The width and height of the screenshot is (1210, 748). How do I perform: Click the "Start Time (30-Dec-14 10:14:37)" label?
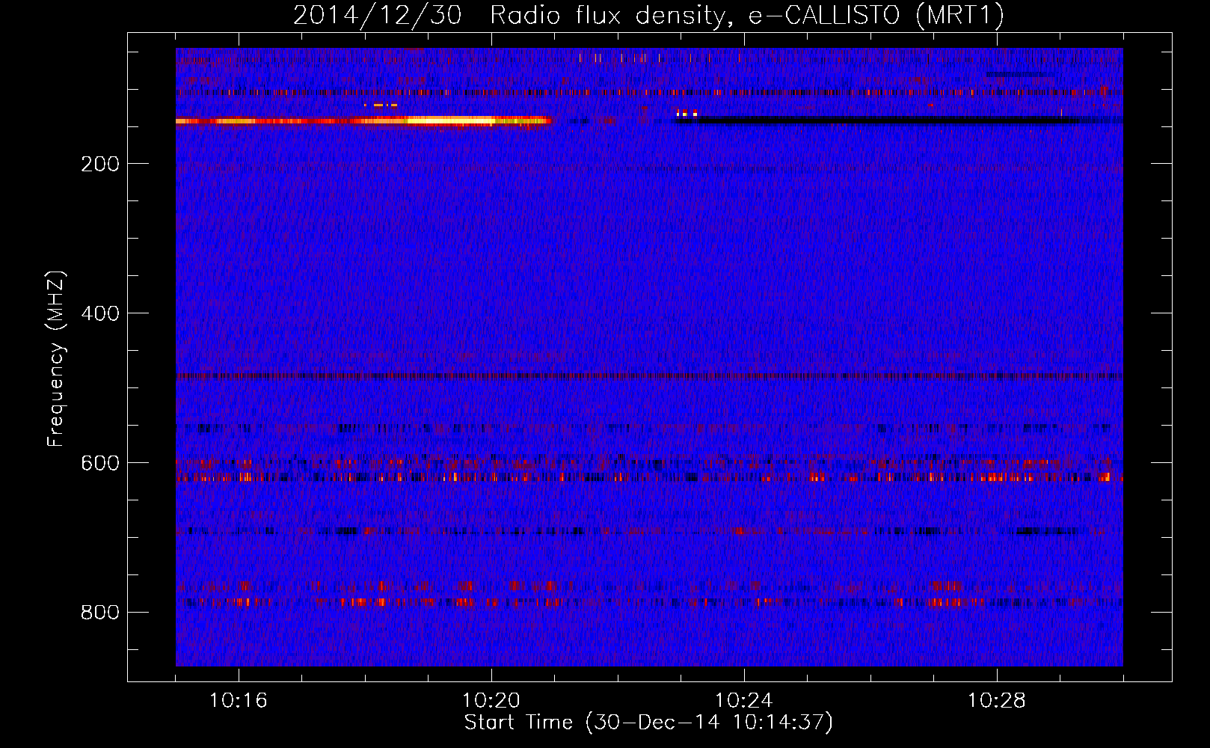pos(648,723)
